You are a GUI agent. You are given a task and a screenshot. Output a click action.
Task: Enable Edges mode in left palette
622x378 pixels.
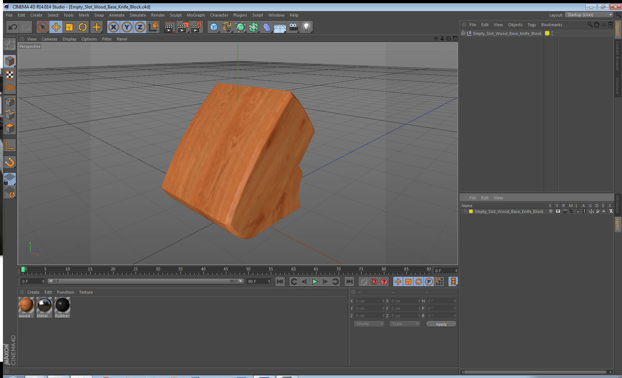pyautogui.click(x=10, y=115)
